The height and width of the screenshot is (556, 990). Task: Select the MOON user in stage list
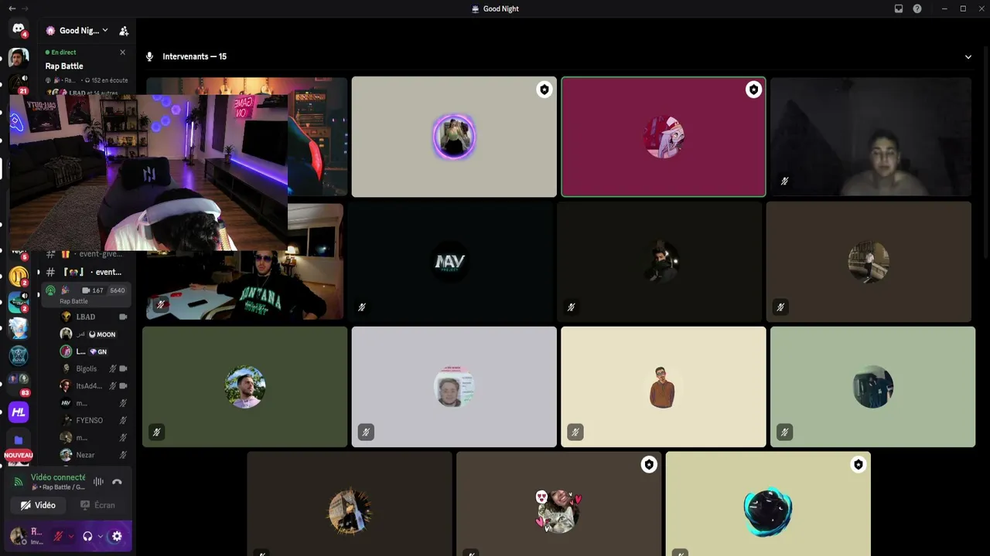point(94,334)
